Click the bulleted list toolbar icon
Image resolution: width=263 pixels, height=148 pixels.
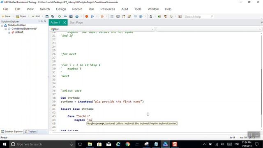tap(112, 16)
